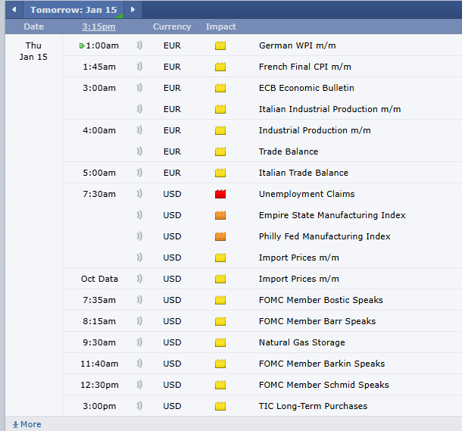The image size is (462, 431).
Task: Go to previous day using left arrow
Action: click(x=14, y=10)
